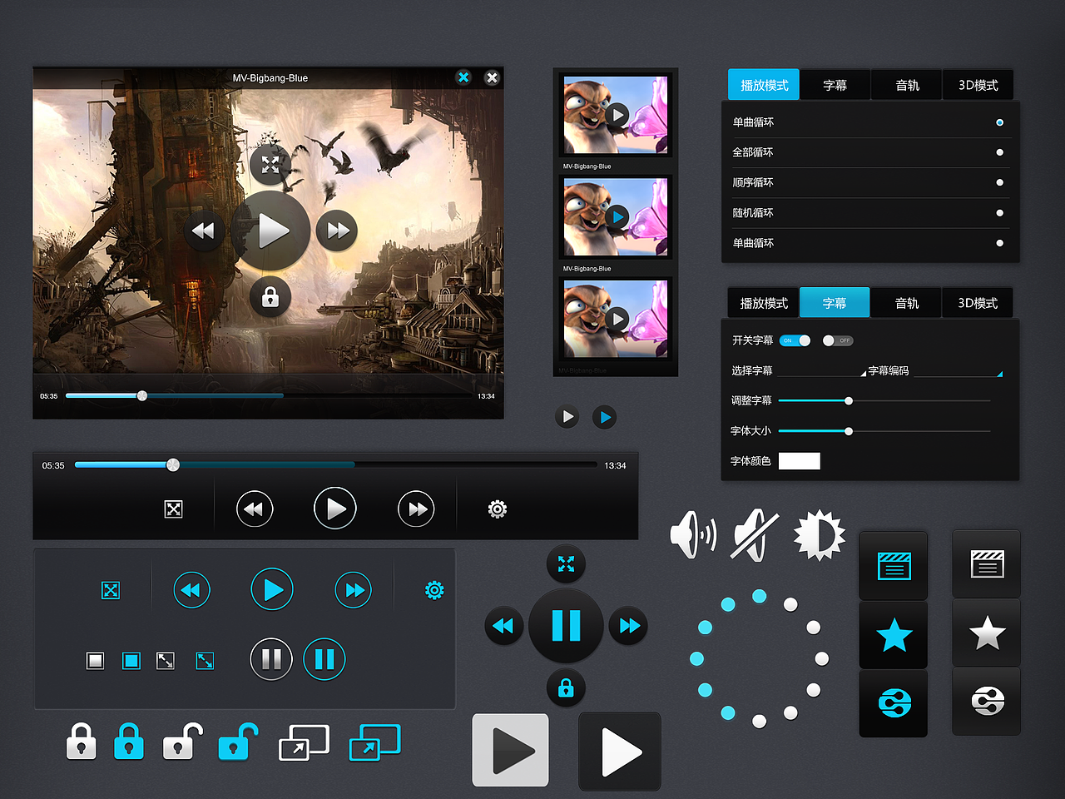The height and width of the screenshot is (799, 1065).
Task: Click the white closed padlock icon in the bottom row
Action: (81, 742)
